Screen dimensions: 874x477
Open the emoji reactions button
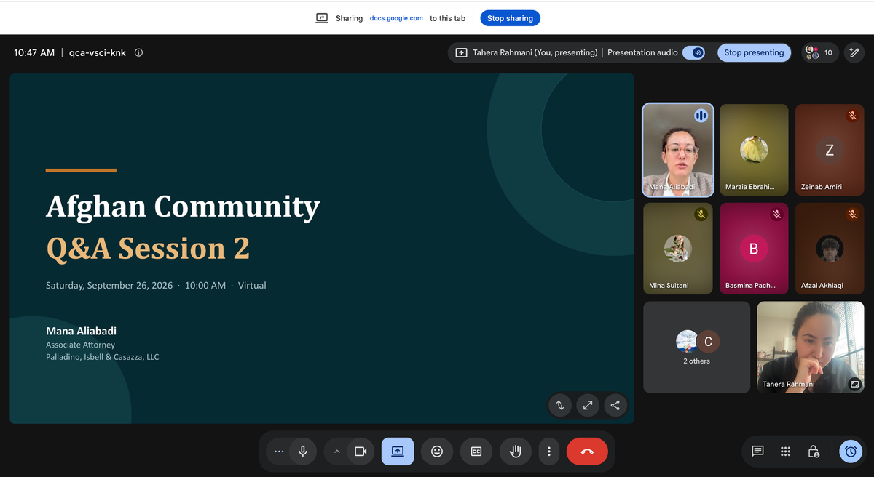click(437, 452)
